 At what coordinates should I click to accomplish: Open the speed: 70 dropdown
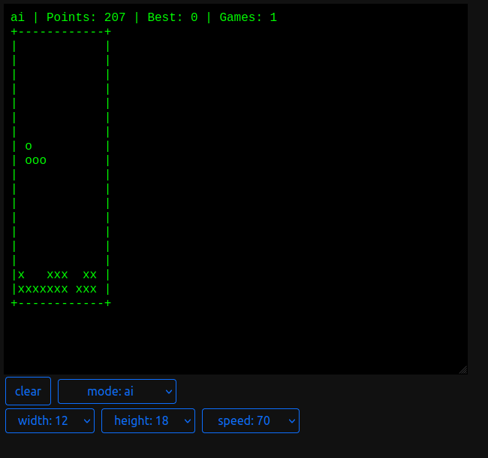[250, 420]
